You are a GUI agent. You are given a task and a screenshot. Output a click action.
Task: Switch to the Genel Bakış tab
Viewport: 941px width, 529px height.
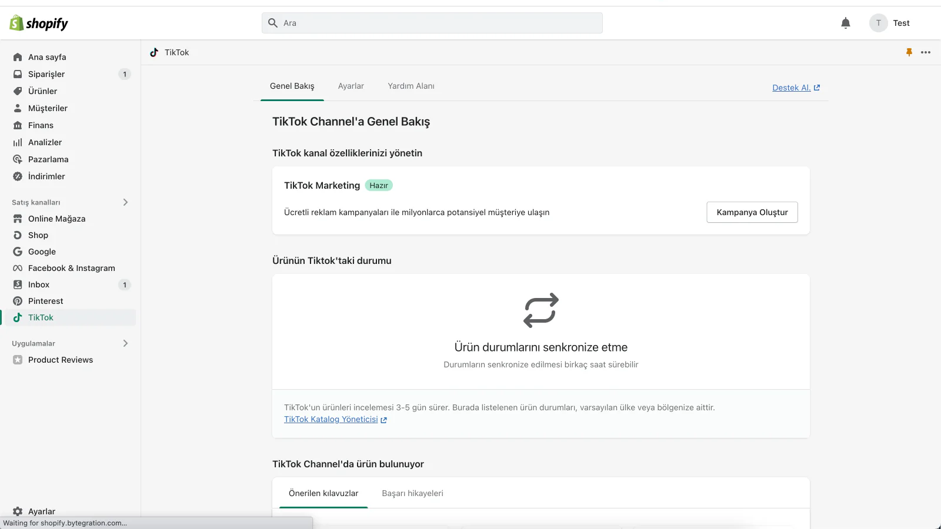pos(292,86)
